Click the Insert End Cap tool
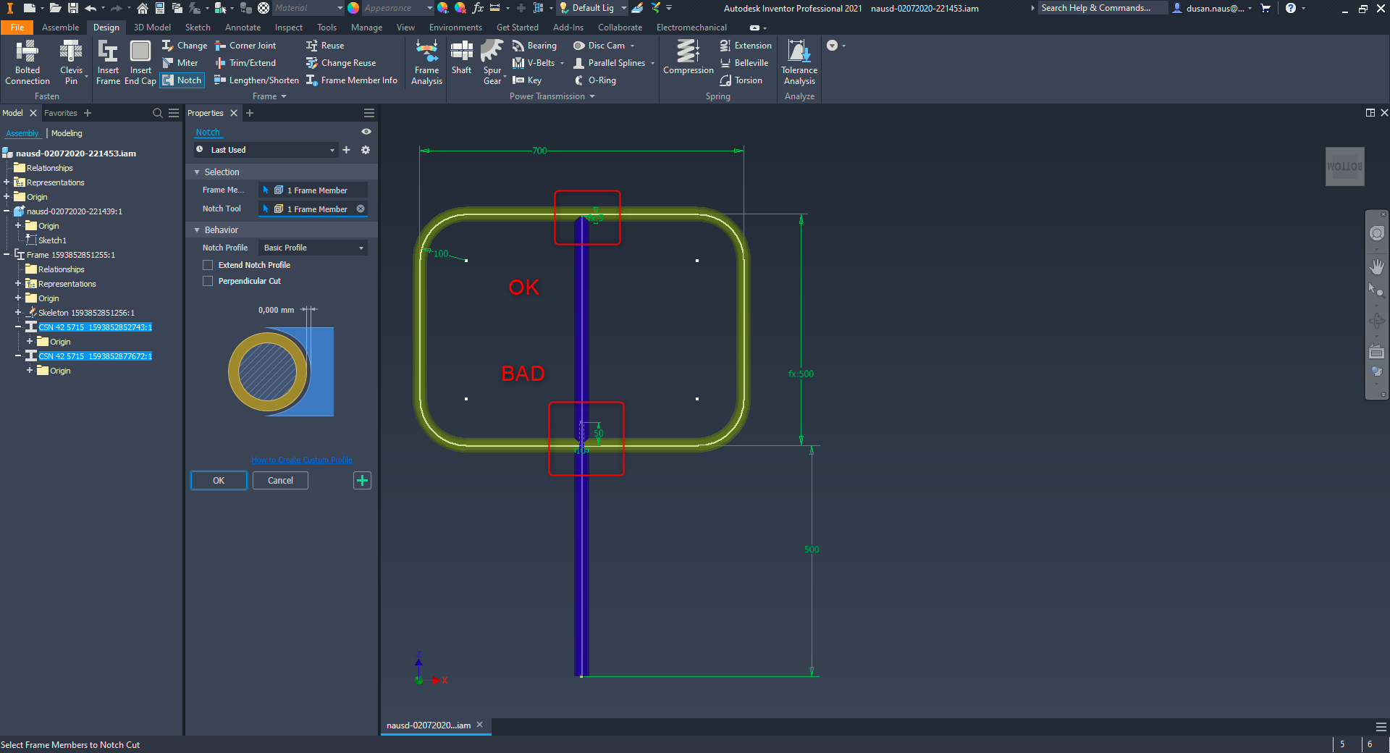Viewport: 1390px width, 753px height. 140,62
